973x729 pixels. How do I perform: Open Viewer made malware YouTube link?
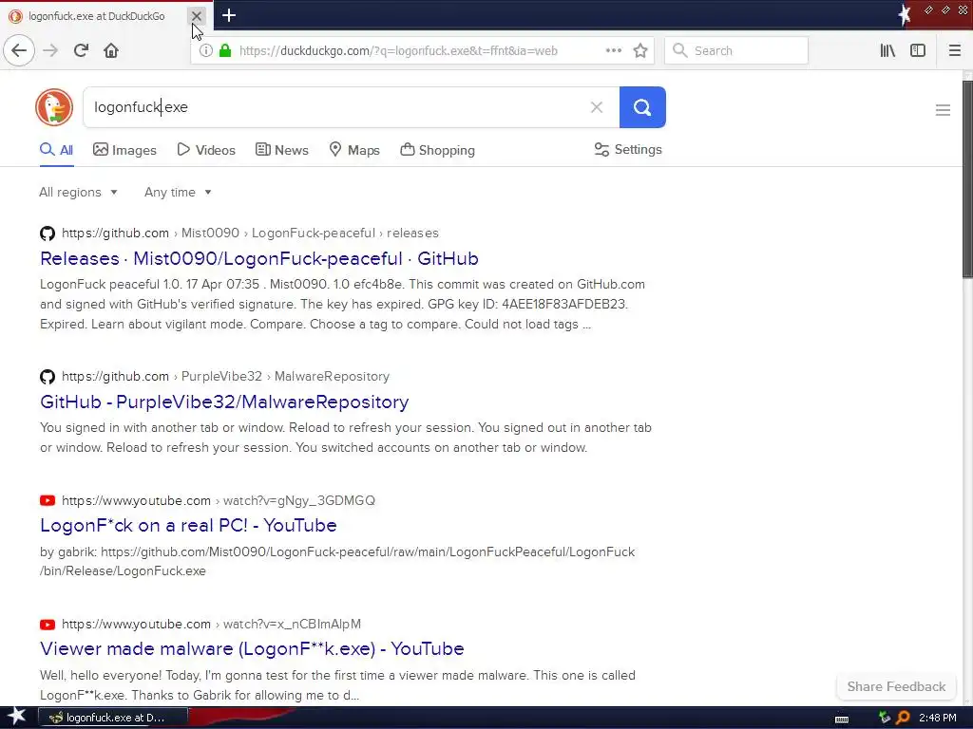(252, 648)
